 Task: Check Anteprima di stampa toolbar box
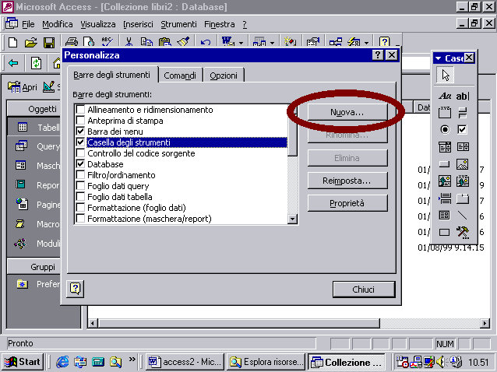(x=80, y=121)
